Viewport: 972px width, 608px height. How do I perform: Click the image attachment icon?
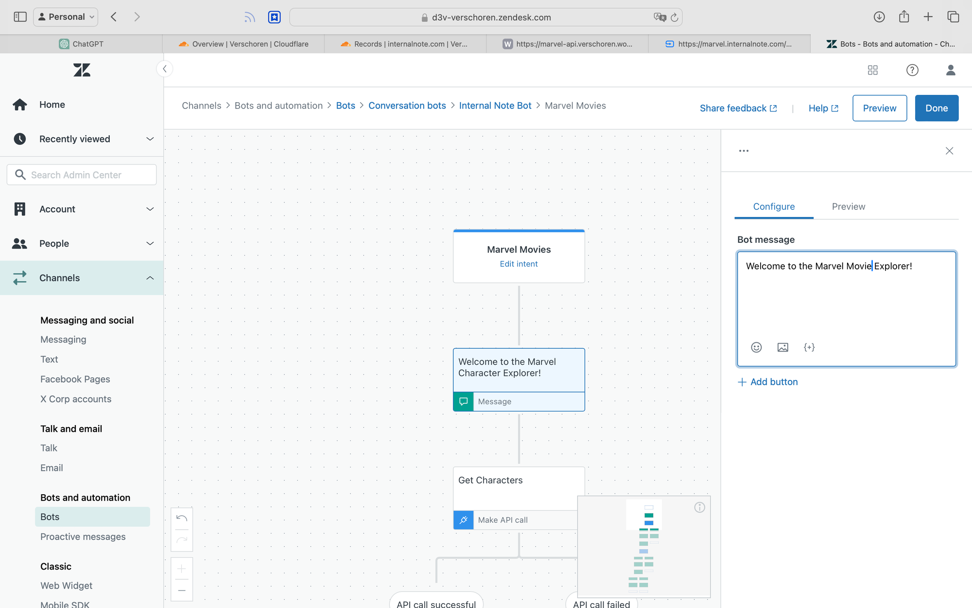(782, 347)
